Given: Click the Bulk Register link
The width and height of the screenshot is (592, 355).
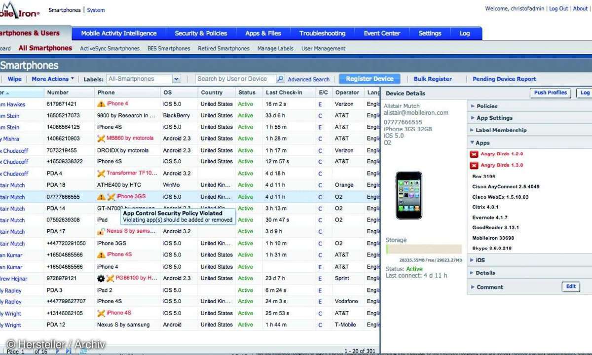Looking at the screenshot, I should coord(433,79).
